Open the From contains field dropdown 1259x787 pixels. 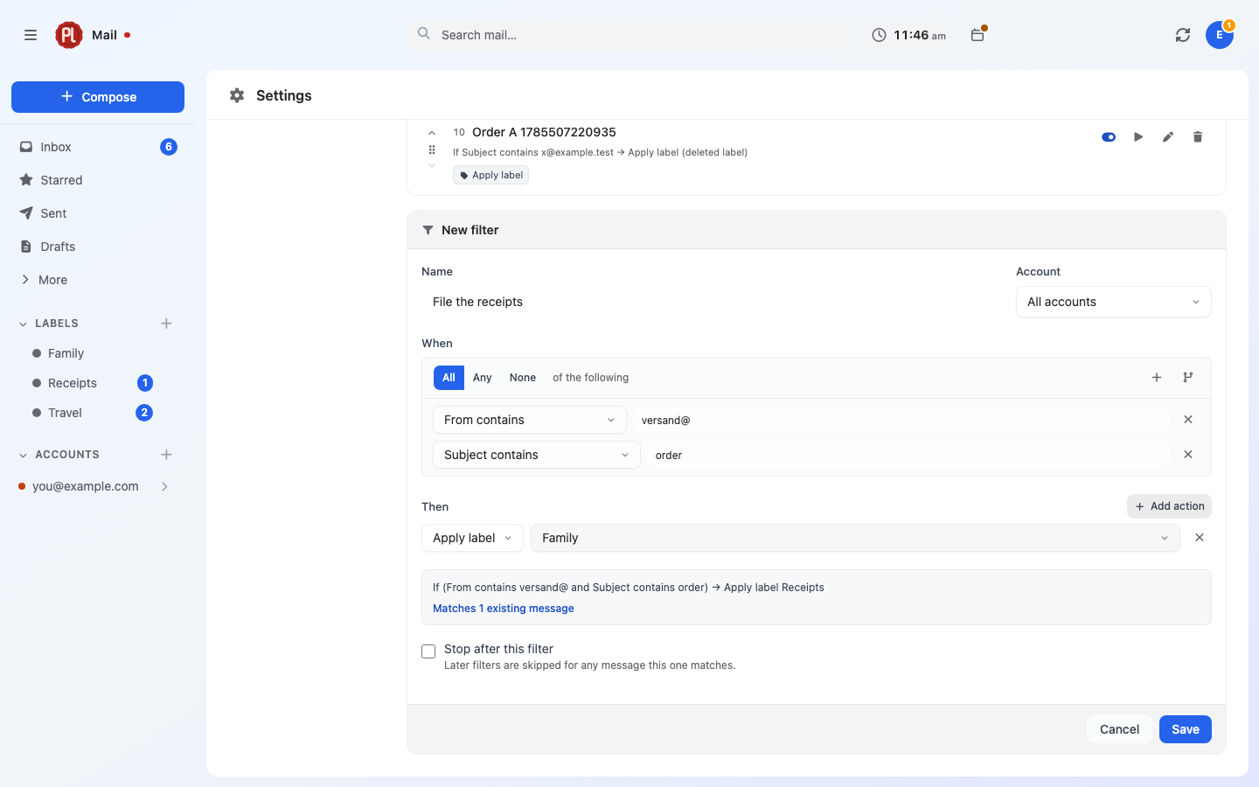530,420
